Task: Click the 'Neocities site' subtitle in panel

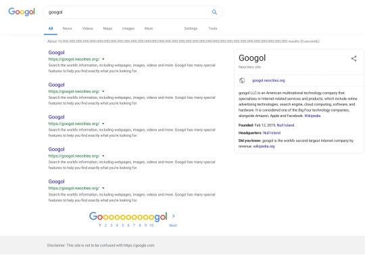Action: [x=249, y=67]
